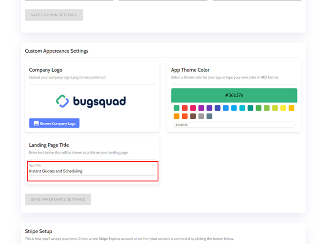Pick the blue-gray color swatch

tap(209, 116)
